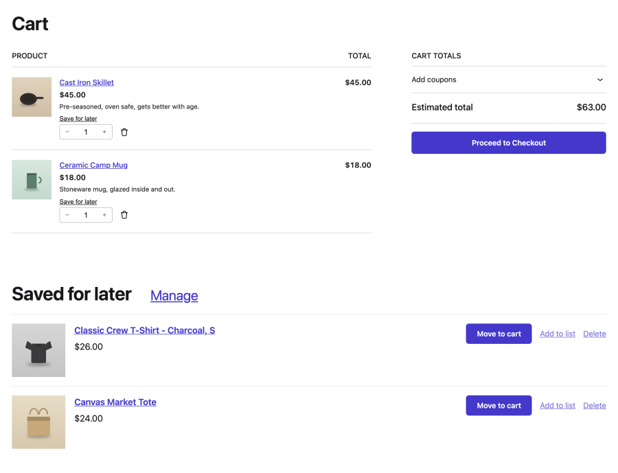The width and height of the screenshot is (618, 473).
Task: Click Proceed to Checkout button
Action: tap(508, 143)
